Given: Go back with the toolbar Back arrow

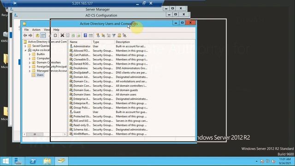Looking at the screenshot, I should pos(25,36).
